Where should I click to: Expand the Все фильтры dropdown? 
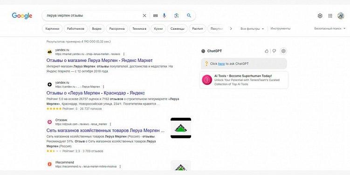point(252,29)
